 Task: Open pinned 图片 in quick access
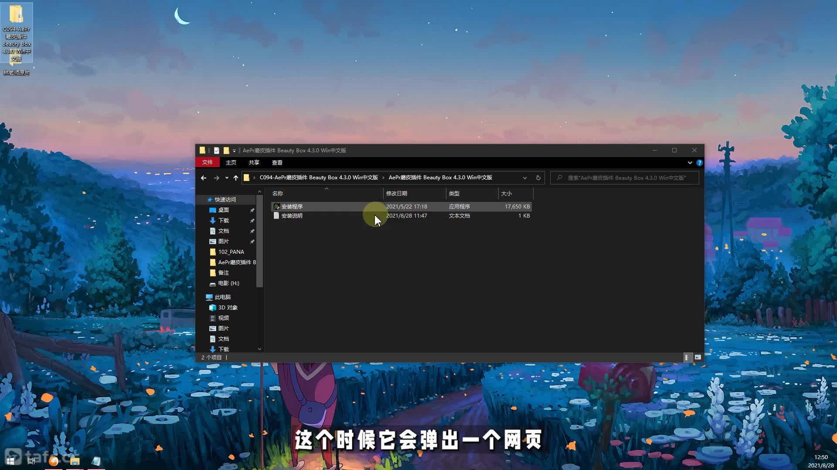pos(223,241)
